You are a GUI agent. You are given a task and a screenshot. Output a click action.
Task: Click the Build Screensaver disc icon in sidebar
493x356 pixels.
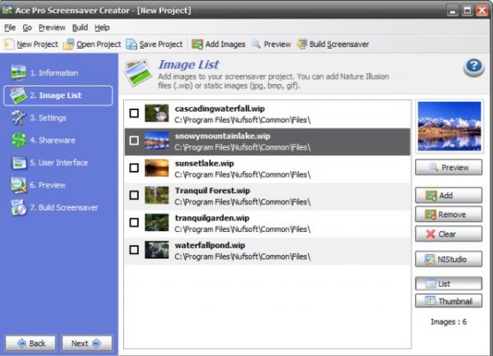coord(19,207)
